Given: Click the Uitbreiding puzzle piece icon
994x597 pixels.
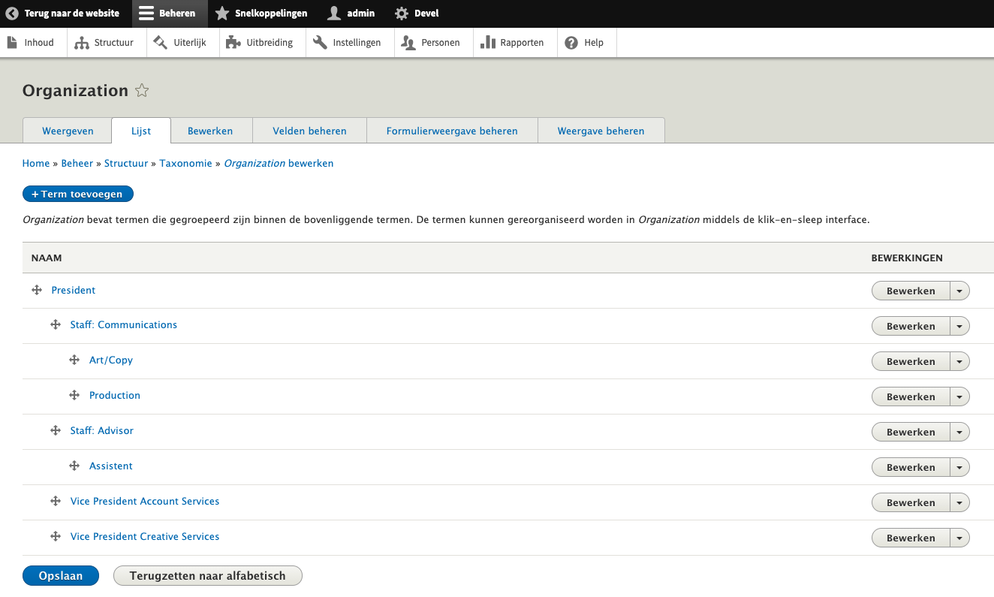Looking at the screenshot, I should [x=233, y=42].
